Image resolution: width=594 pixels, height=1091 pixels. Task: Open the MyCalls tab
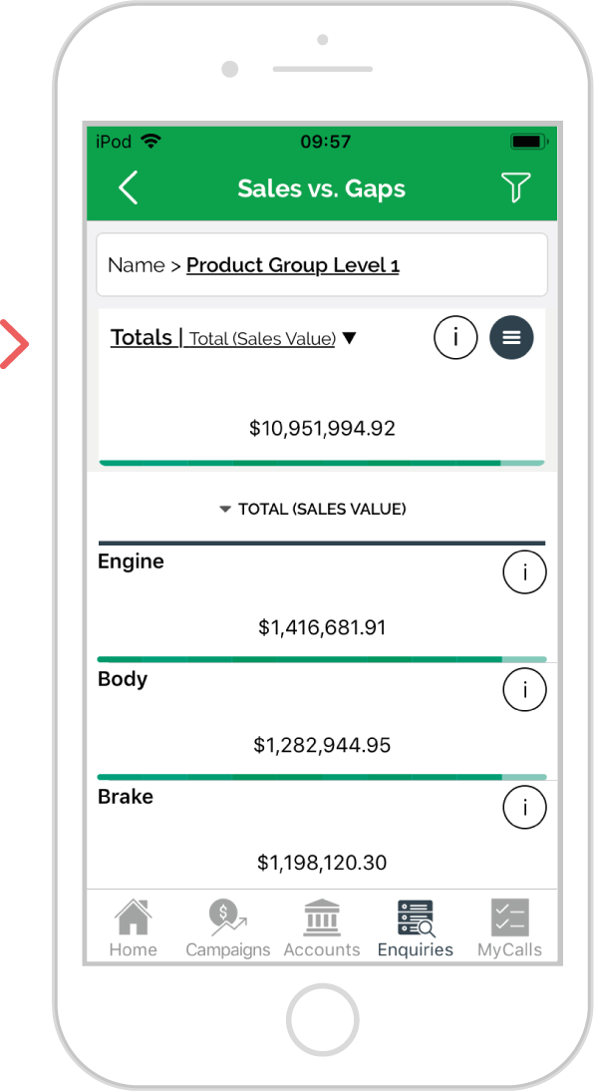pyautogui.click(x=510, y=928)
